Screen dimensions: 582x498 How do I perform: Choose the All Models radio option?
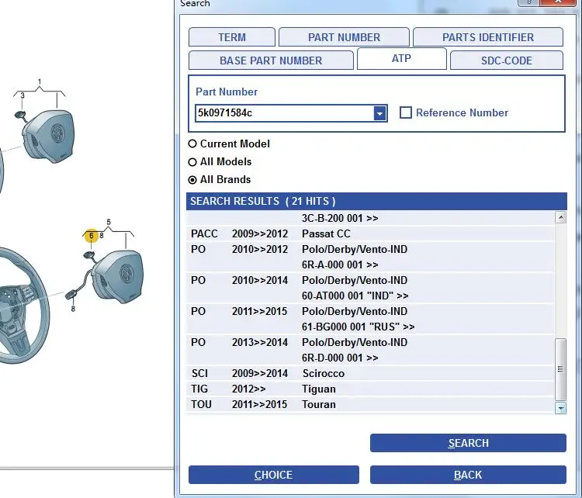[192, 162]
